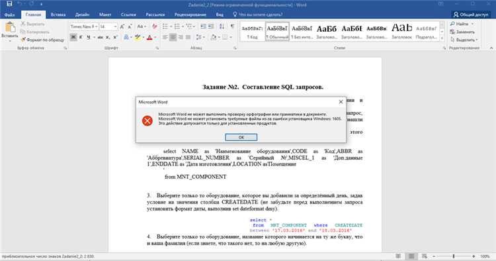Click the bulleted list icon
Image resolution: width=496 pixels, height=261 pixels.
click(x=165, y=26)
